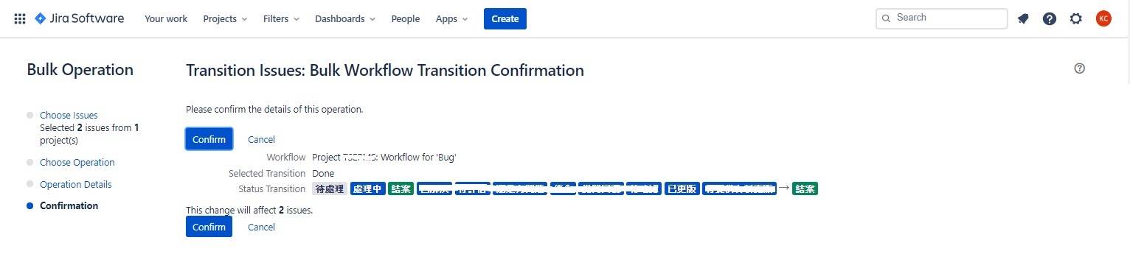The width and height of the screenshot is (1130, 268).
Task: Open the Your work menu item
Action: tap(166, 18)
